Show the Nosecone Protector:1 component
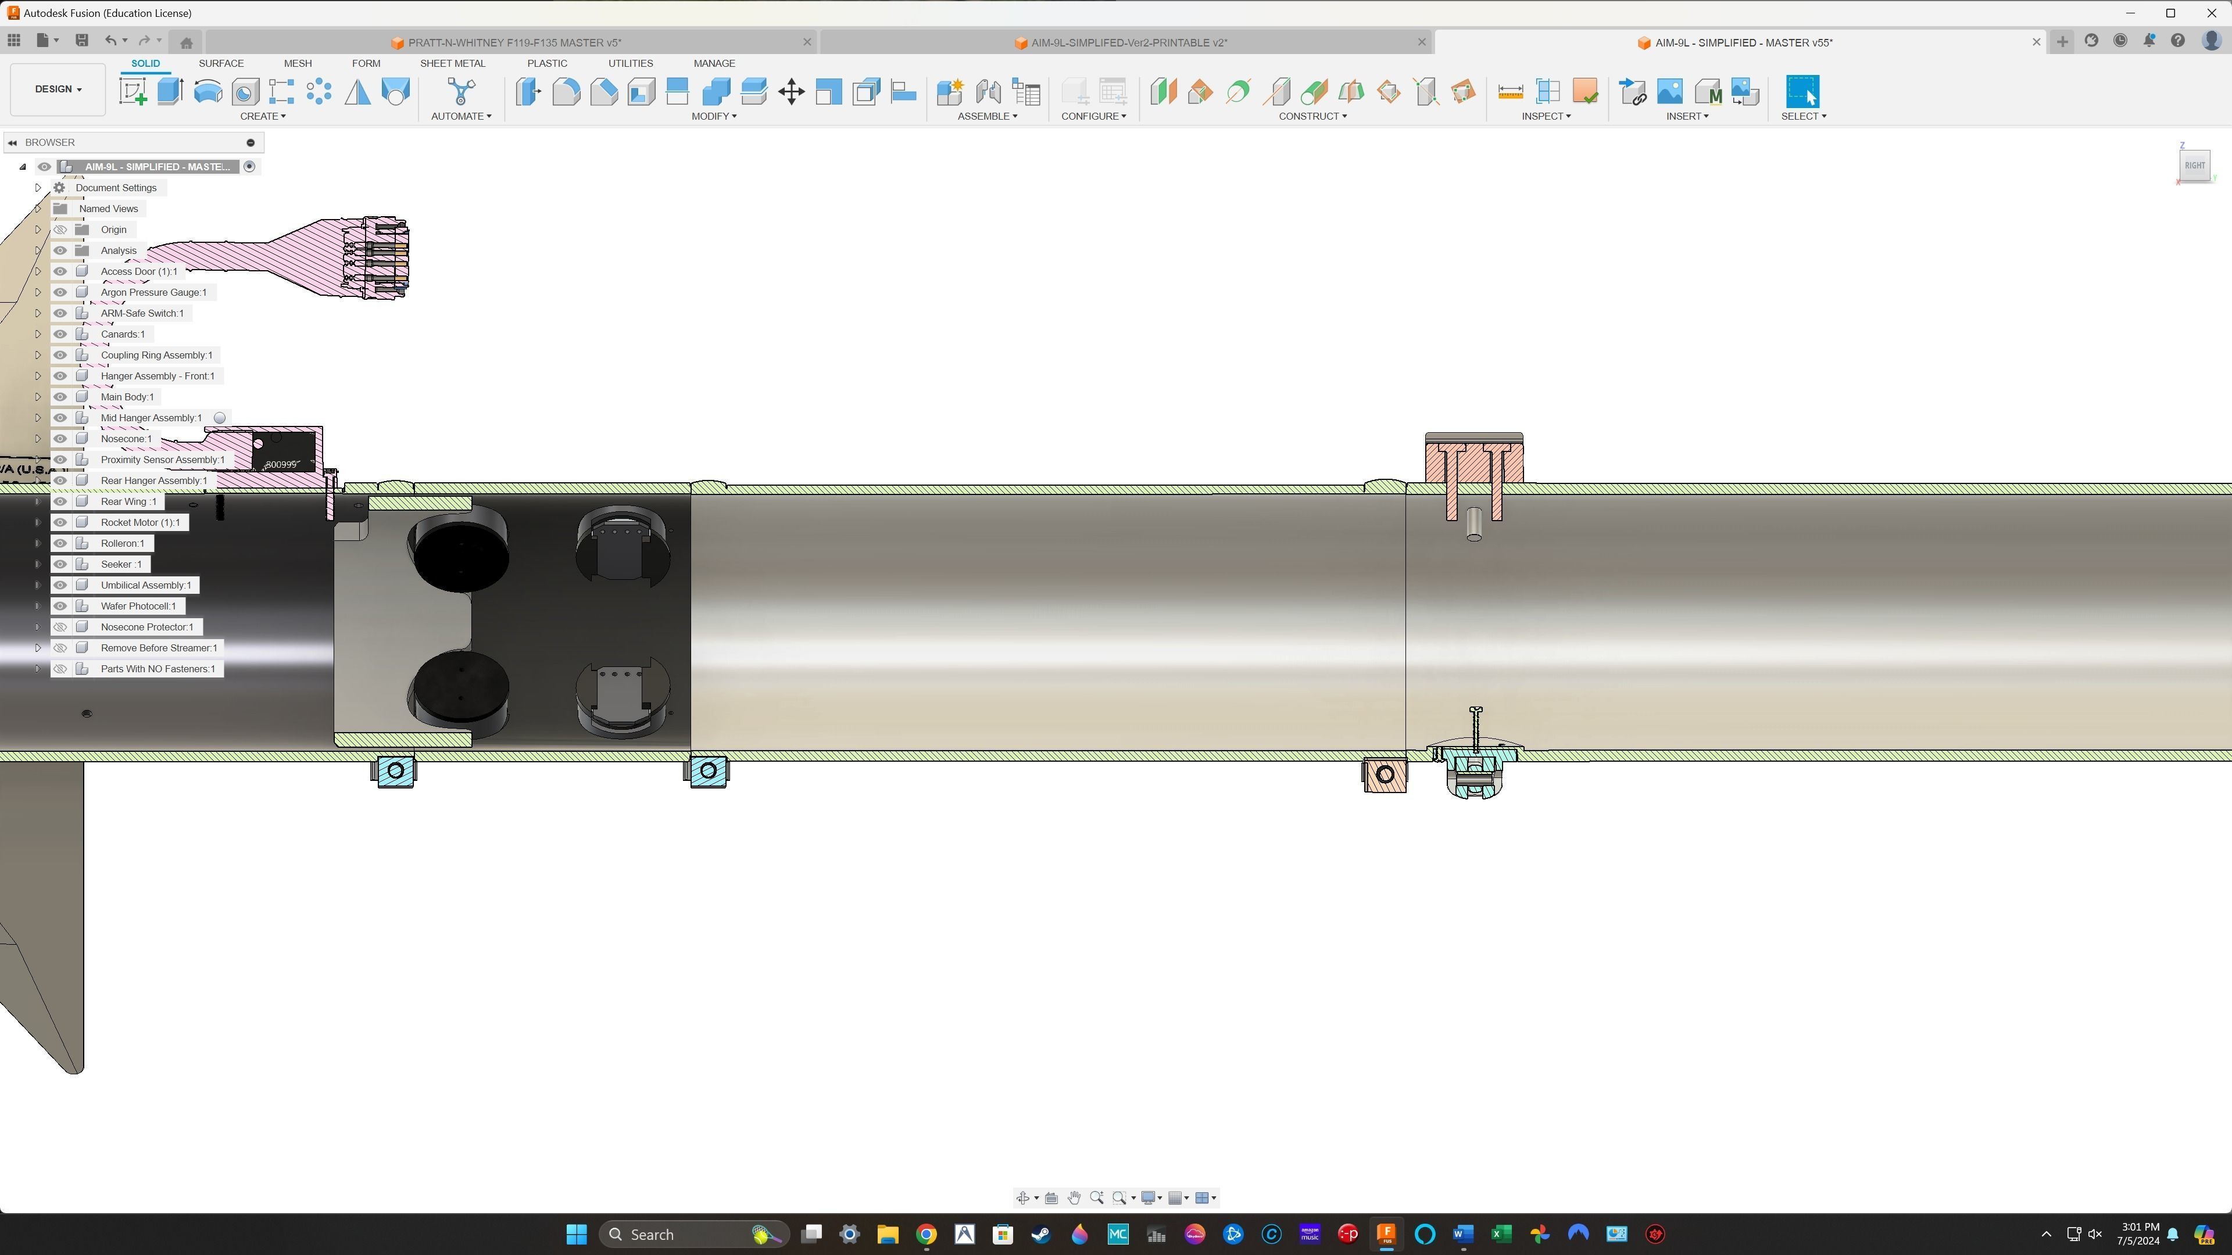2232x1255 pixels. tap(60, 627)
